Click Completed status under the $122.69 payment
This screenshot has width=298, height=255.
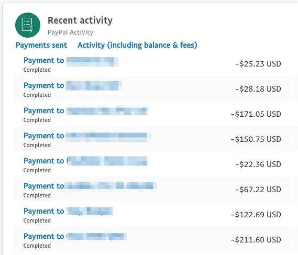[37, 220]
